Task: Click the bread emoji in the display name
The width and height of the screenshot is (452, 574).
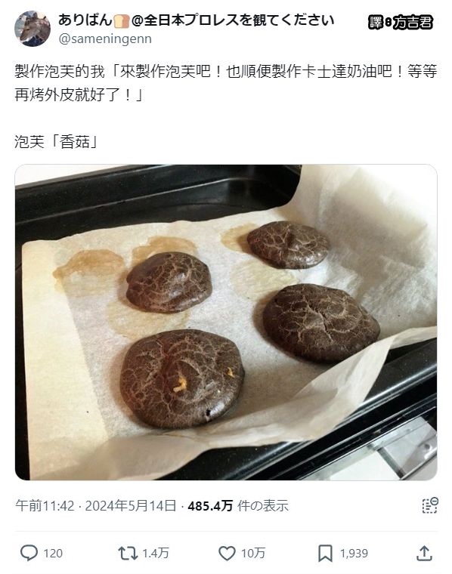Action: pos(122,21)
